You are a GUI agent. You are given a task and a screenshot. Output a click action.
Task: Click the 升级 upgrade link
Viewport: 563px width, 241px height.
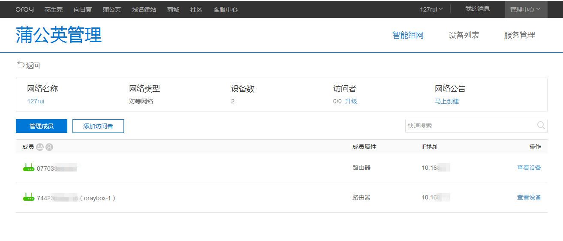(351, 101)
